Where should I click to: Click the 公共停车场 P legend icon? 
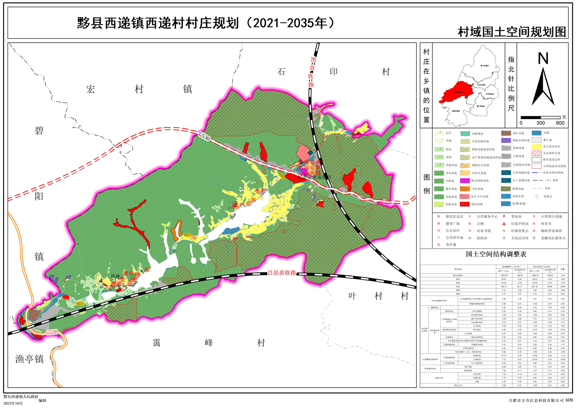[x=439, y=238]
